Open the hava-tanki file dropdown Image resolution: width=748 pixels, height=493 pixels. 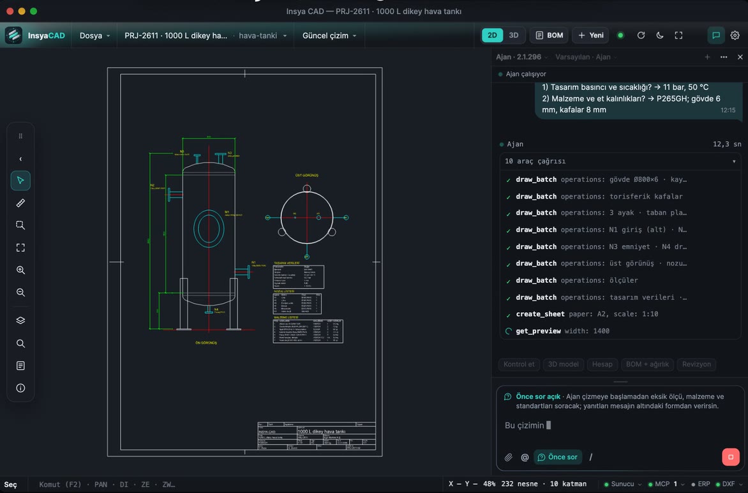[x=262, y=36]
